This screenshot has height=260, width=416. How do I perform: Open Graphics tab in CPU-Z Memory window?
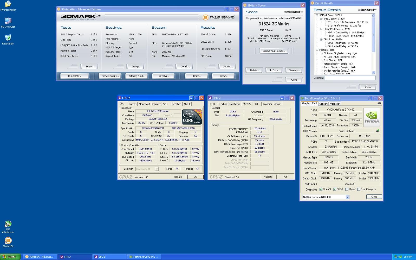[267, 104]
